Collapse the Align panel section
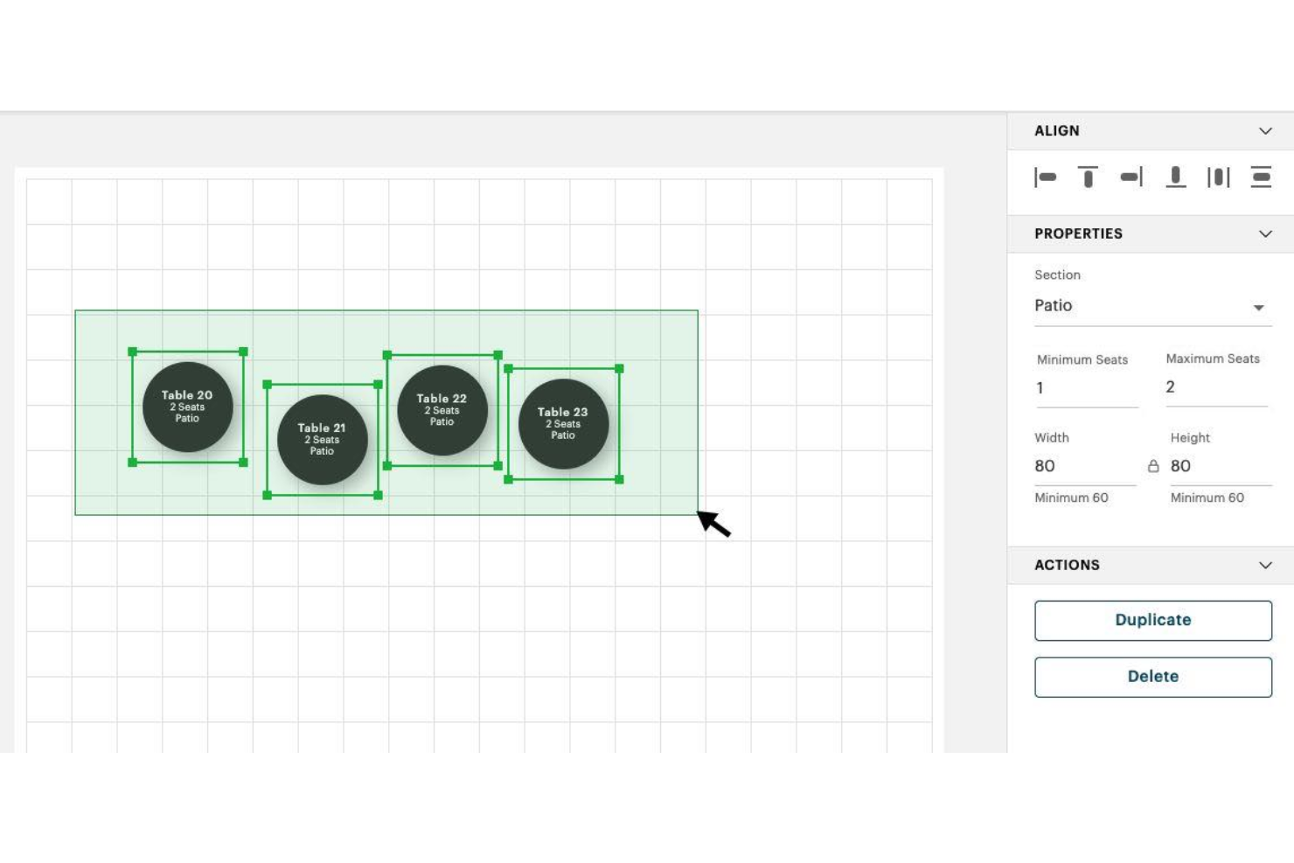The width and height of the screenshot is (1294, 863). (x=1264, y=131)
